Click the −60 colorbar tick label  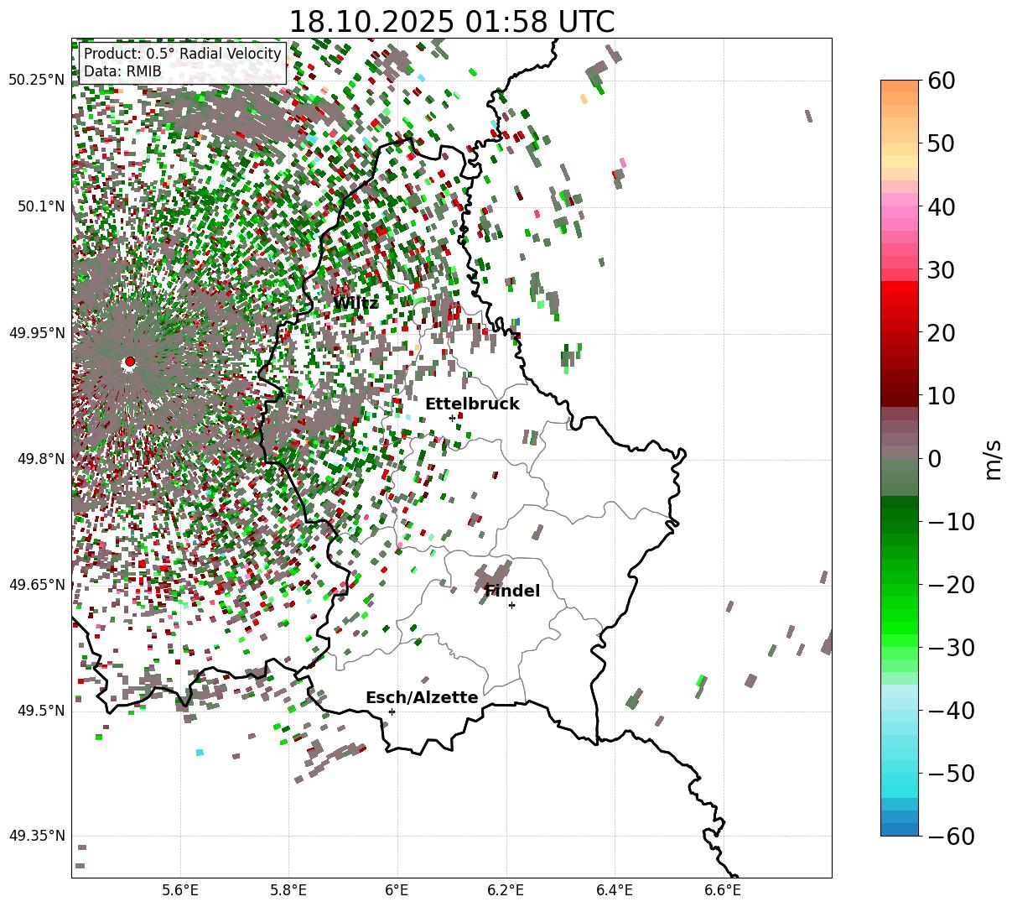pos(951,837)
